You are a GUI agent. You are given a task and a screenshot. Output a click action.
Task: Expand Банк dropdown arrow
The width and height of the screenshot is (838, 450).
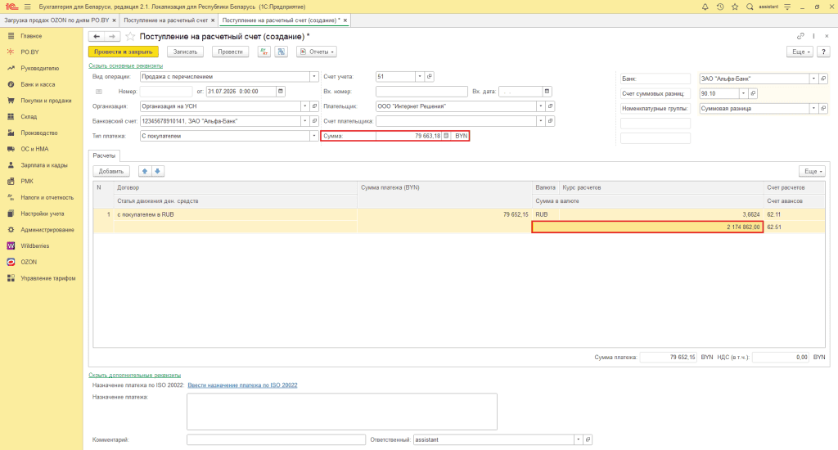813,79
